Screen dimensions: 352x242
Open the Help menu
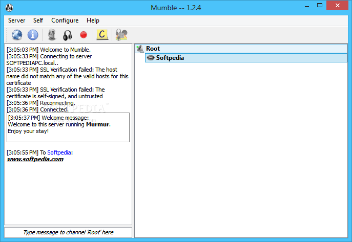(x=93, y=20)
